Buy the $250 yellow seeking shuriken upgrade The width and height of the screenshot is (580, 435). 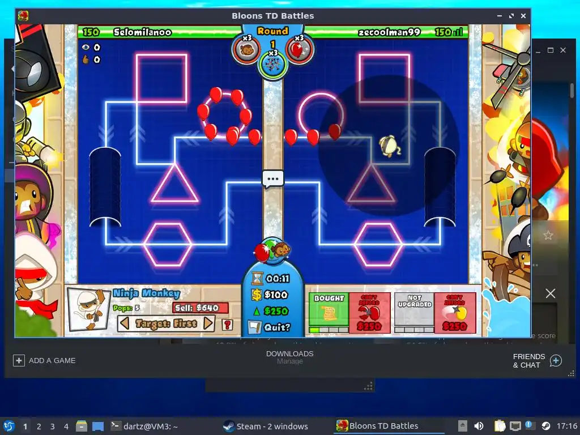(x=455, y=313)
